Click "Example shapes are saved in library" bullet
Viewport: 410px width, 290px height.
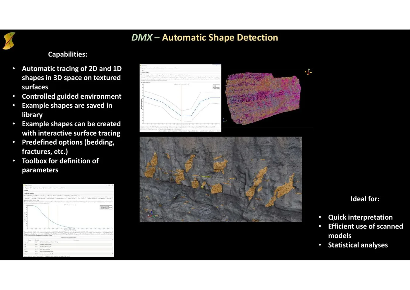click(x=67, y=110)
